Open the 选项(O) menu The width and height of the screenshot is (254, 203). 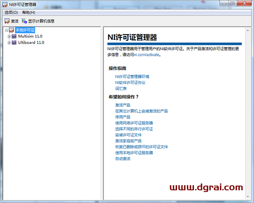(11, 12)
